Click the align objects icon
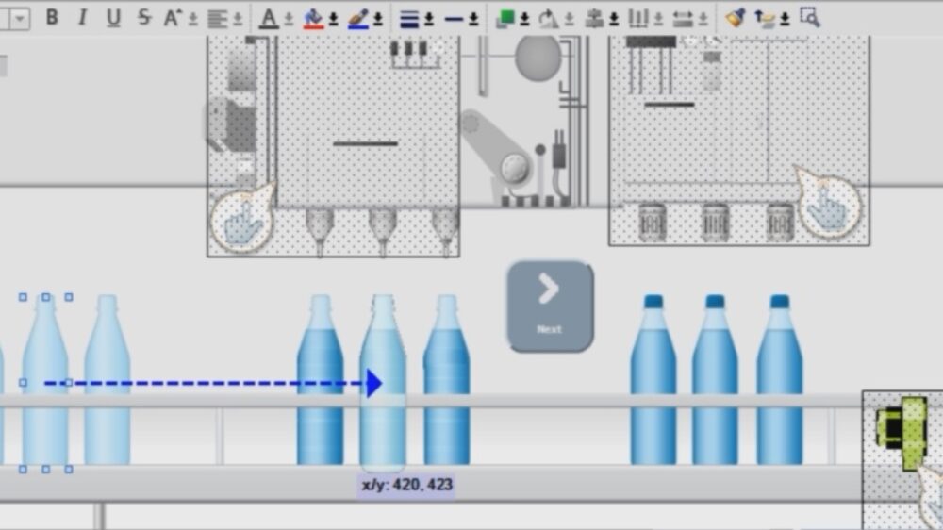943x530 pixels. (594, 19)
